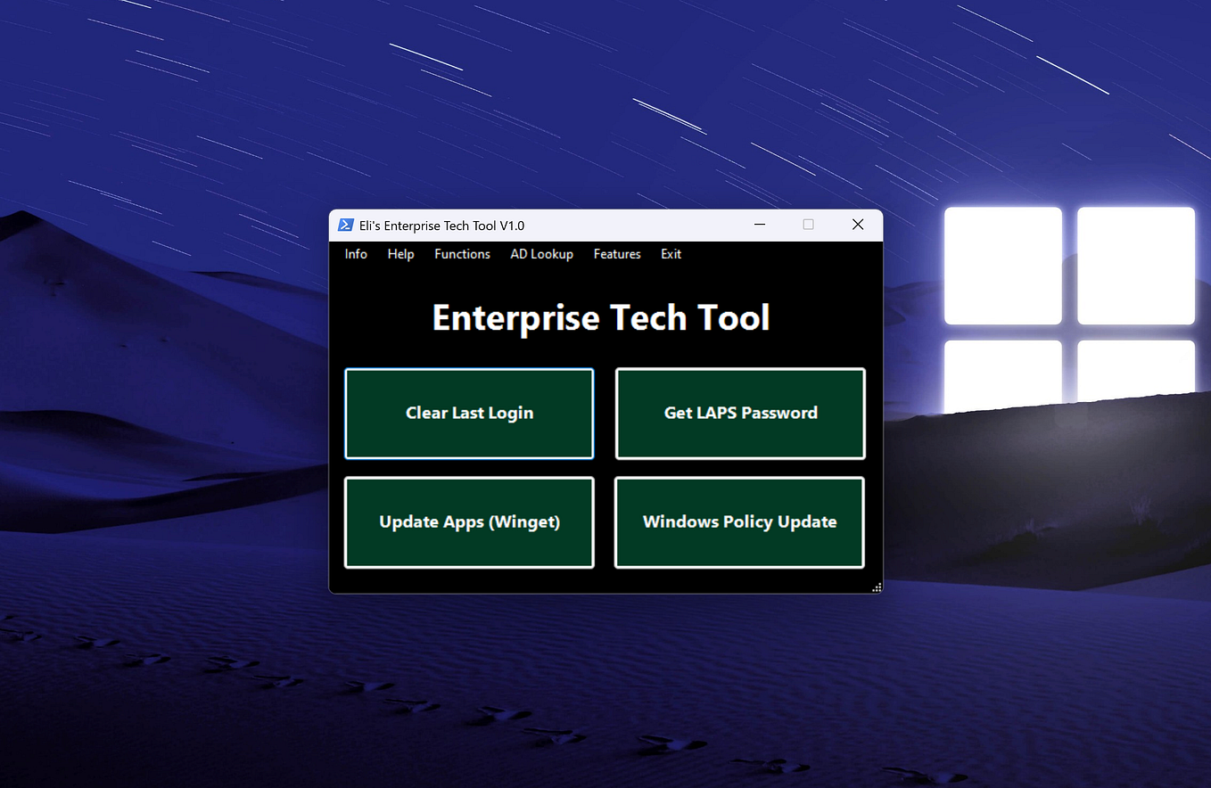Click the disabled maximize button
Viewport: 1211px width, 788px height.
(808, 225)
